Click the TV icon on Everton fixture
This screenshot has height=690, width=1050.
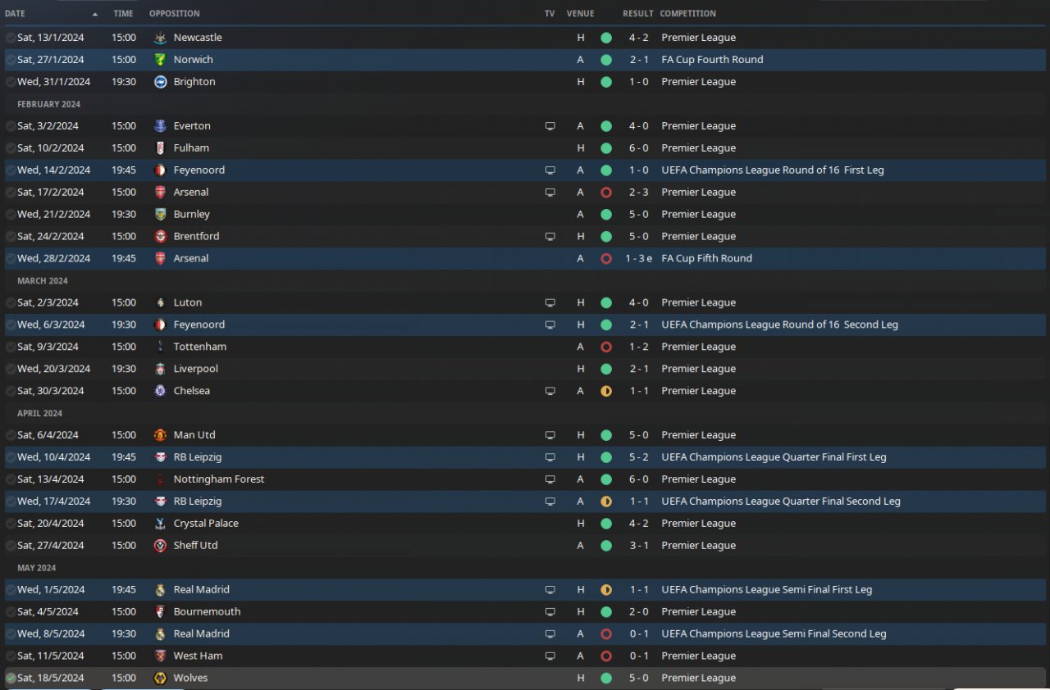point(550,126)
